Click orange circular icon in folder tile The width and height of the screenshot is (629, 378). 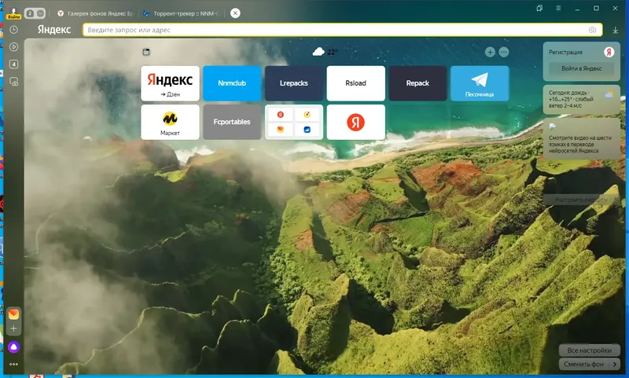click(x=307, y=115)
